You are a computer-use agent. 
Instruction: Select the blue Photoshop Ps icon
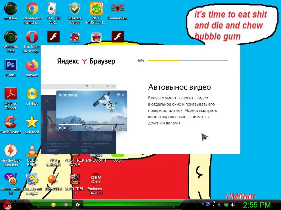point(11,65)
